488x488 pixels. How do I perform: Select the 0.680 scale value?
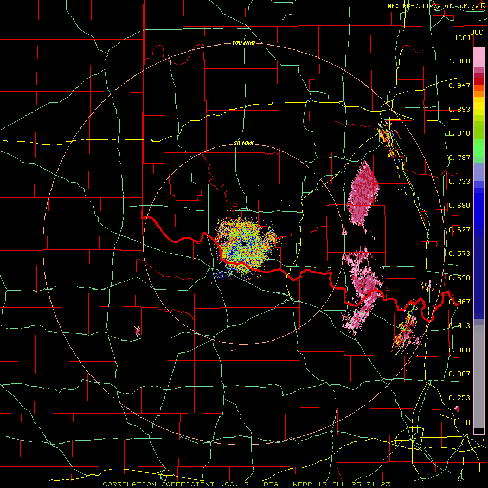pos(459,206)
